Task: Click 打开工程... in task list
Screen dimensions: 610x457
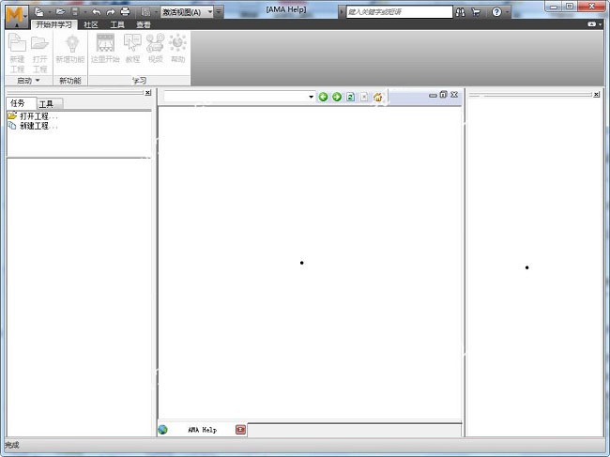Action: click(38, 116)
